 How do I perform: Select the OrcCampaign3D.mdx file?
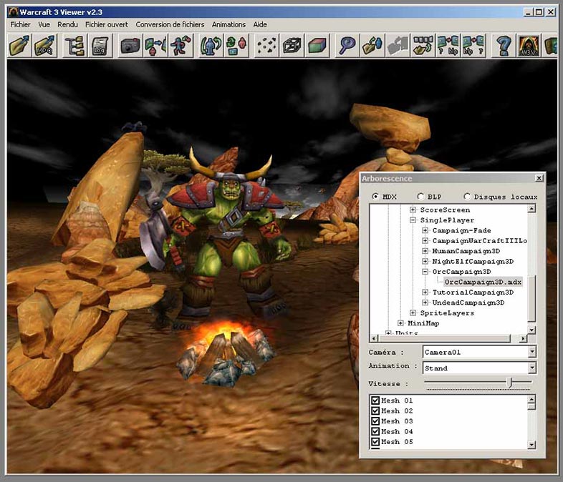click(x=483, y=282)
